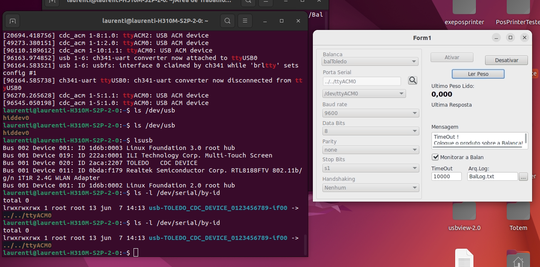Screen dimensions: 540x267
Task: Open the Balanca balToledo dropdown
Action: pyautogui.click(x=370, y=62)
